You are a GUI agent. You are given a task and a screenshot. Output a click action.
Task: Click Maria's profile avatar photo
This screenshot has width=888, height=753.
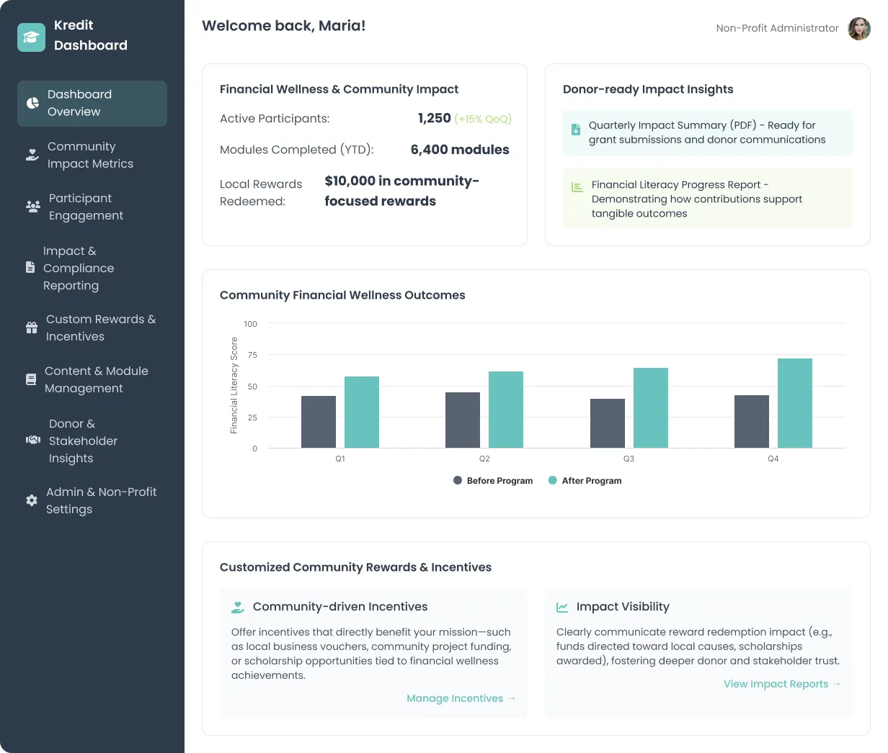[859, 29]
